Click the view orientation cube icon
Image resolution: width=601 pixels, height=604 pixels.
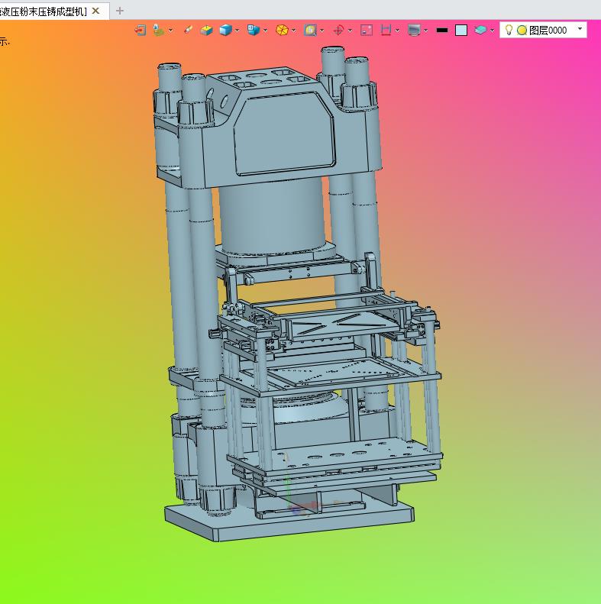pos(254,30)
